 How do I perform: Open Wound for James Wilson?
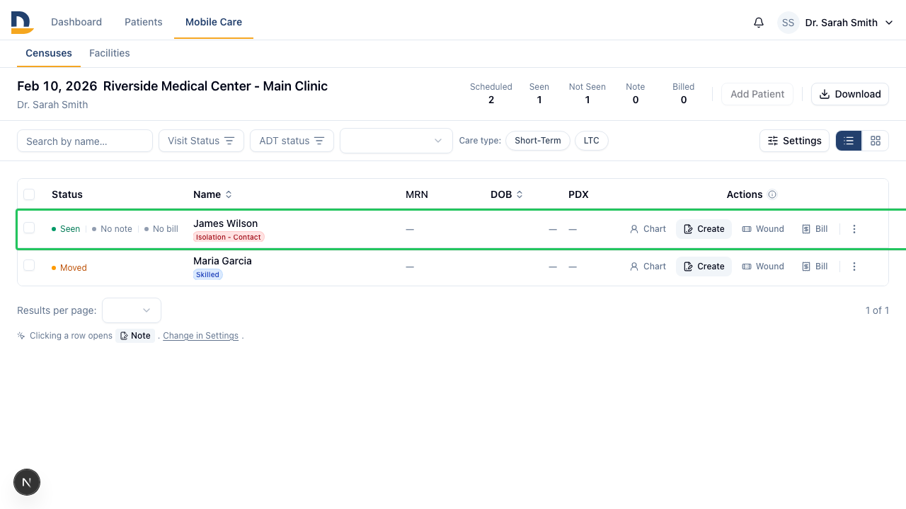click(763, 229)
